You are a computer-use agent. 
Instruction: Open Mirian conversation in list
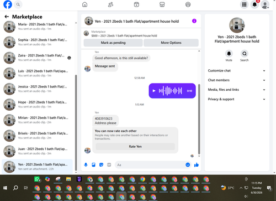coord(37,120)
